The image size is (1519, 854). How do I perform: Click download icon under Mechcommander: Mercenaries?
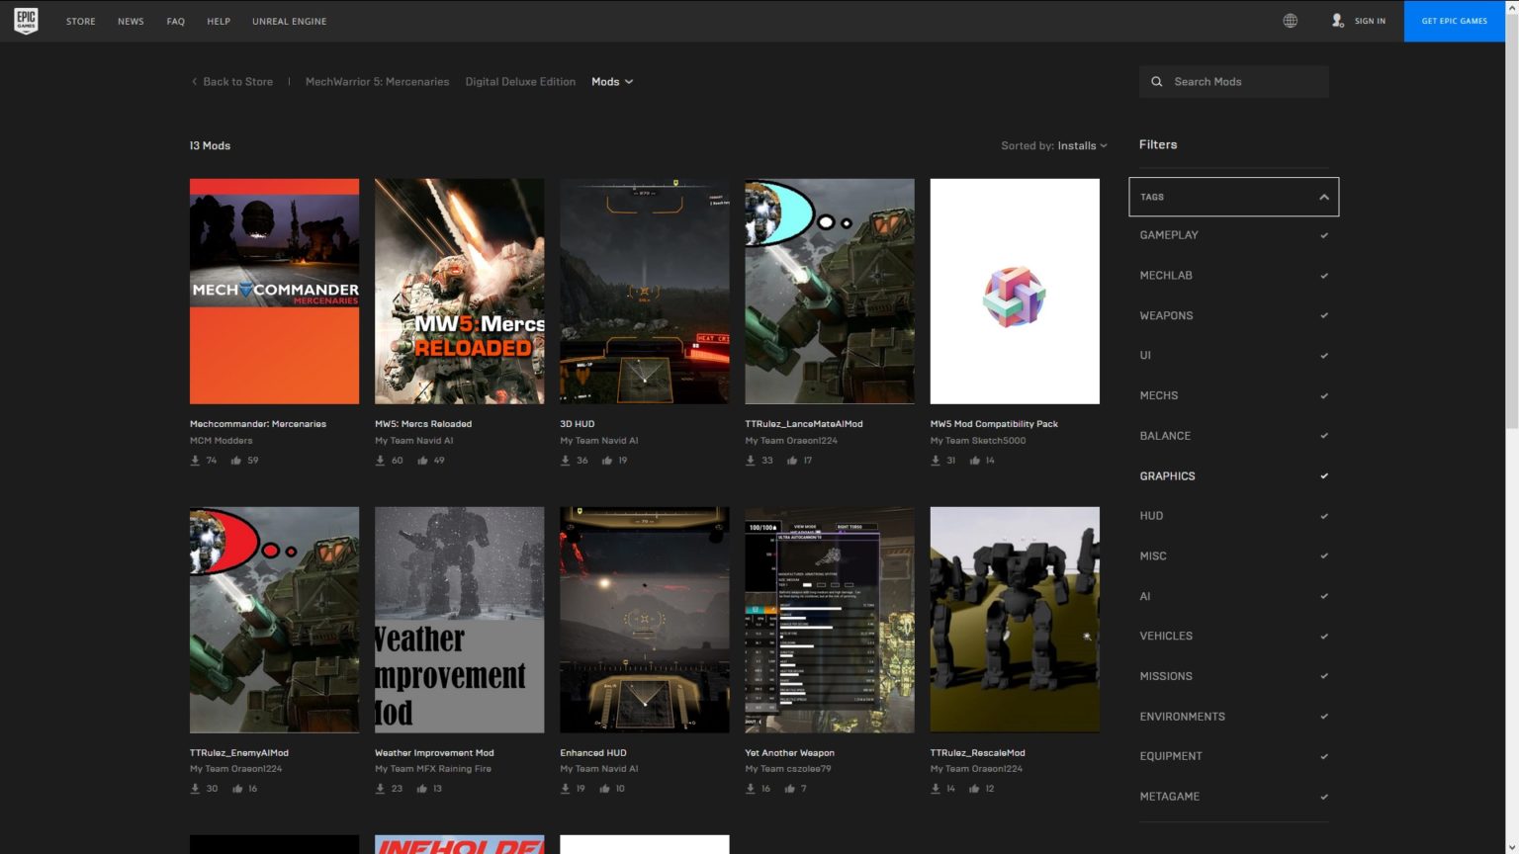195,461
